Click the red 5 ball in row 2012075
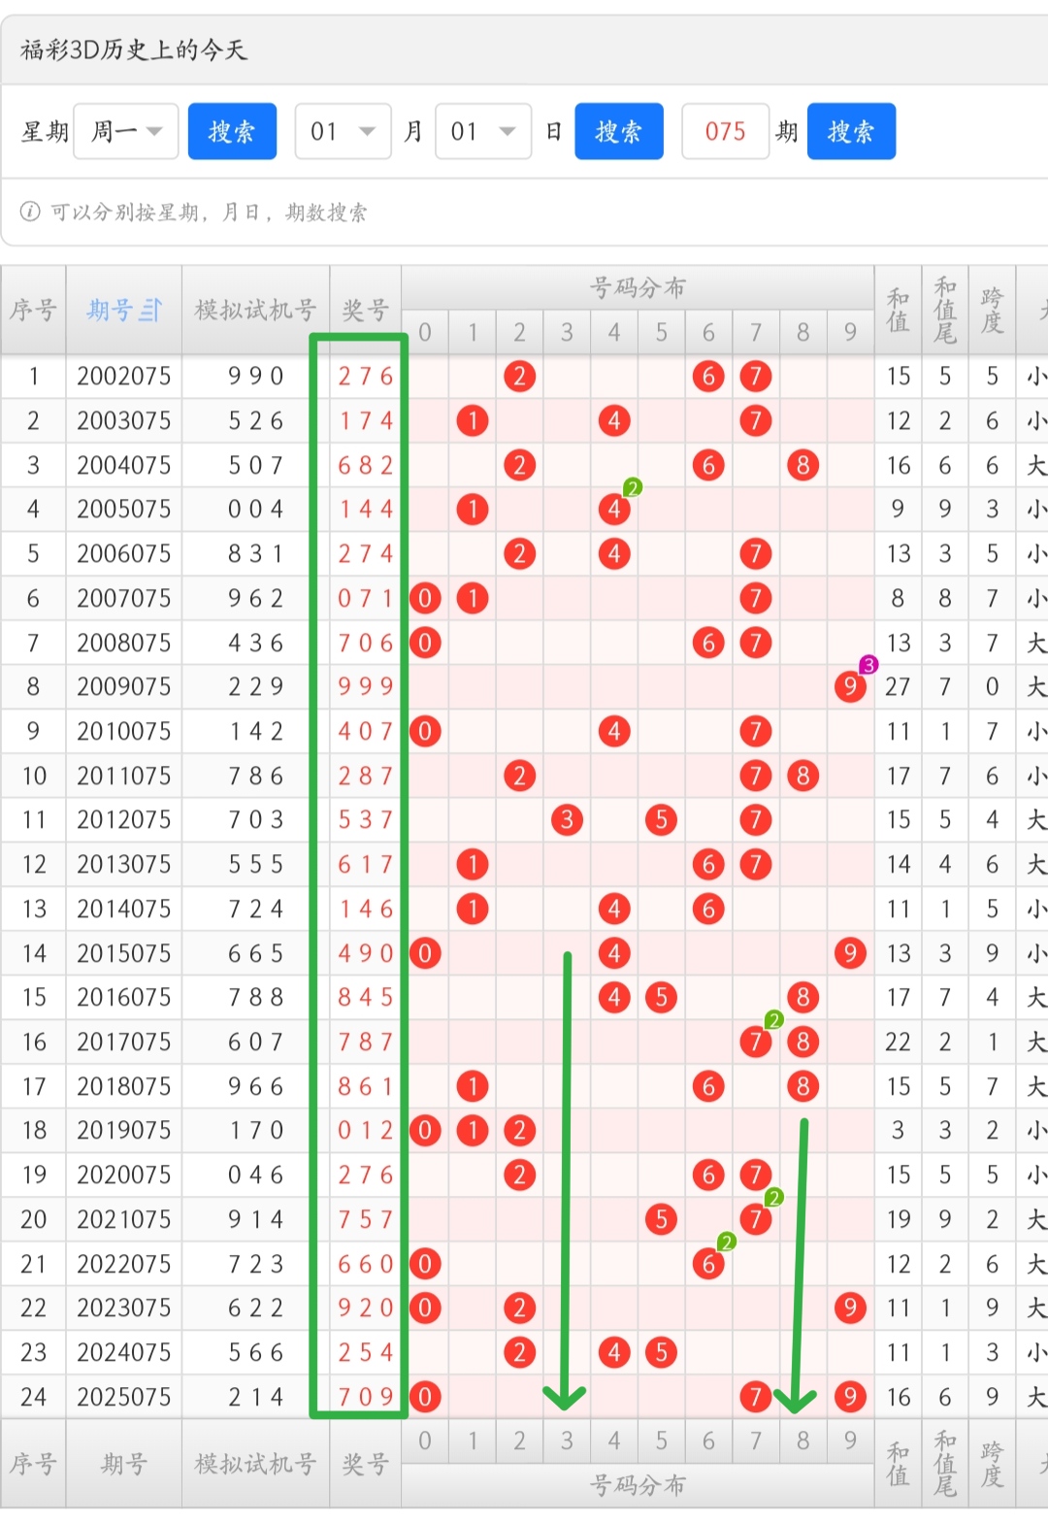The height and width of the screenshot is (1524, 1048). coord(661,820)
